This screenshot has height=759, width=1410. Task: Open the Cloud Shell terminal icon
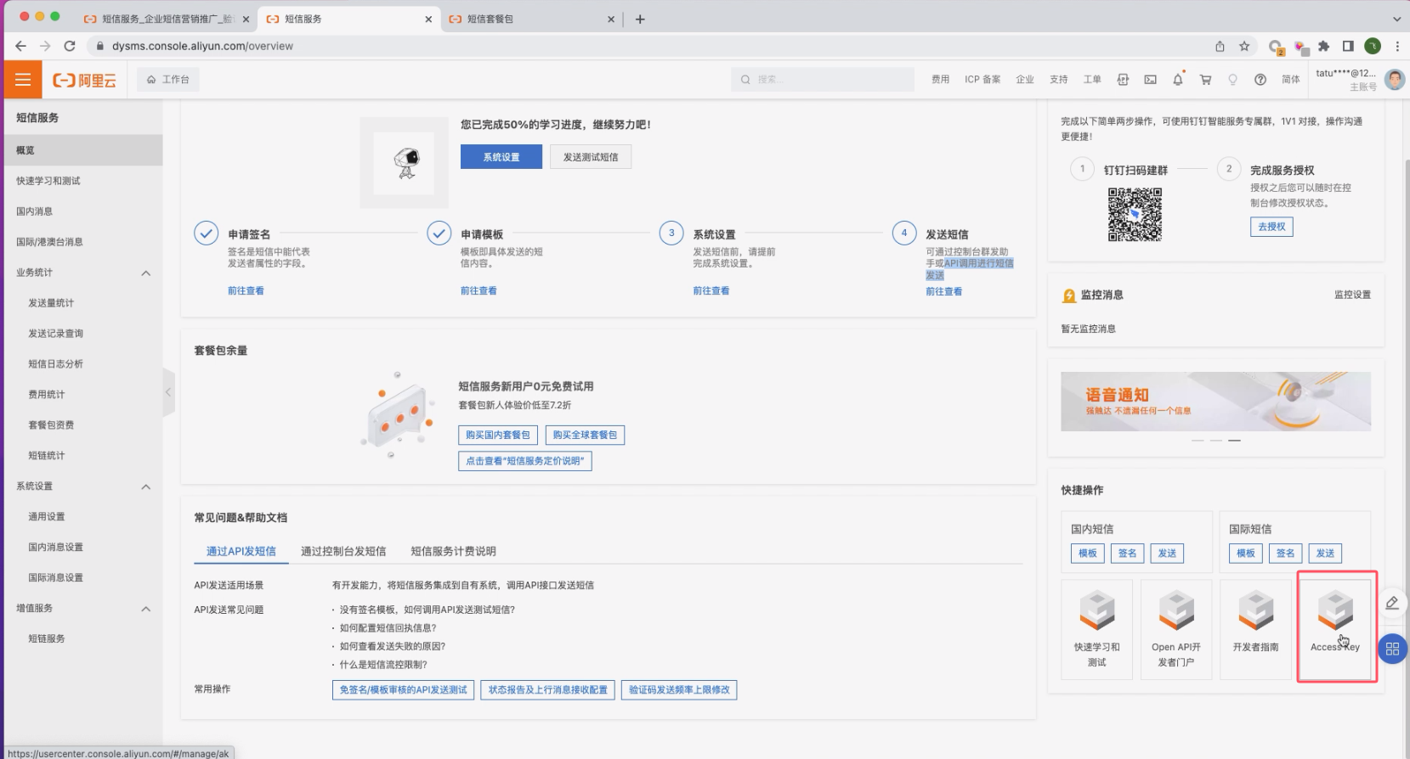1150,80
